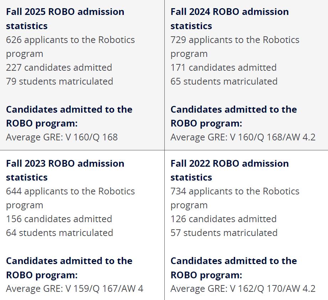Click the 64 students matriculated line
This screenshot has height=300, width=328.
pyautogui.click(x=59, y=233)
